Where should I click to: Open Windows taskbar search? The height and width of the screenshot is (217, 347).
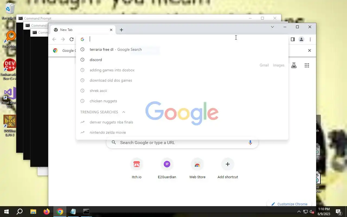point(20,212)
